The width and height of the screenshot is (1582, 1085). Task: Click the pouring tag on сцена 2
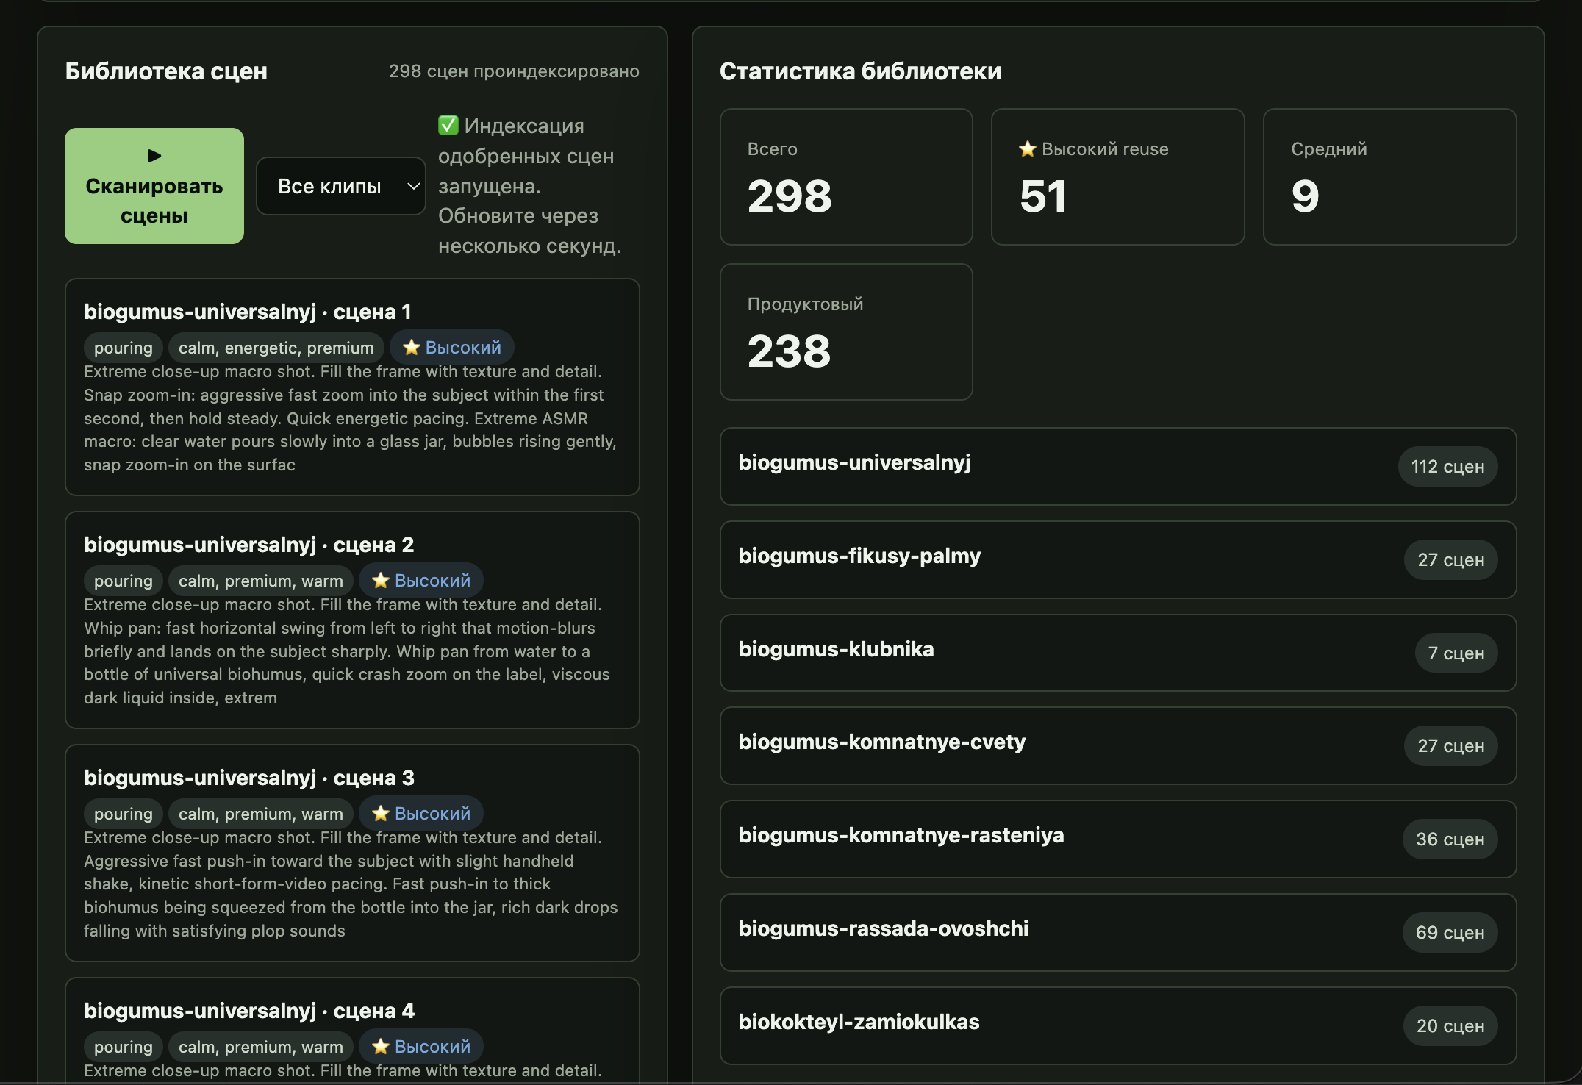tap(124, 581)
